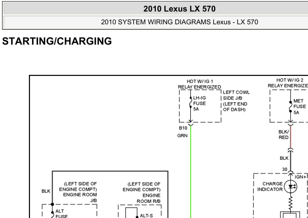Click the "ENGINE ROOM R/B" label

click(x=149, y=198)
